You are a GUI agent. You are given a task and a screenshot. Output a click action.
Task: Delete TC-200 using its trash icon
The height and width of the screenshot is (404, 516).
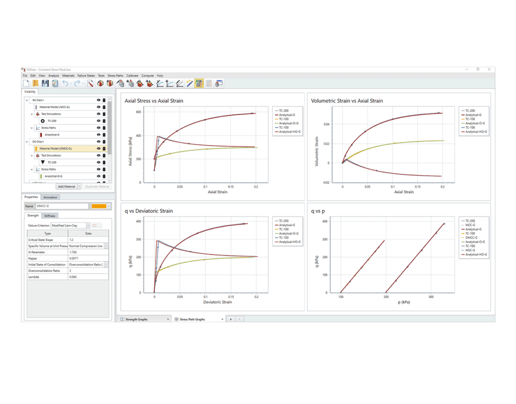pos(104,121)
